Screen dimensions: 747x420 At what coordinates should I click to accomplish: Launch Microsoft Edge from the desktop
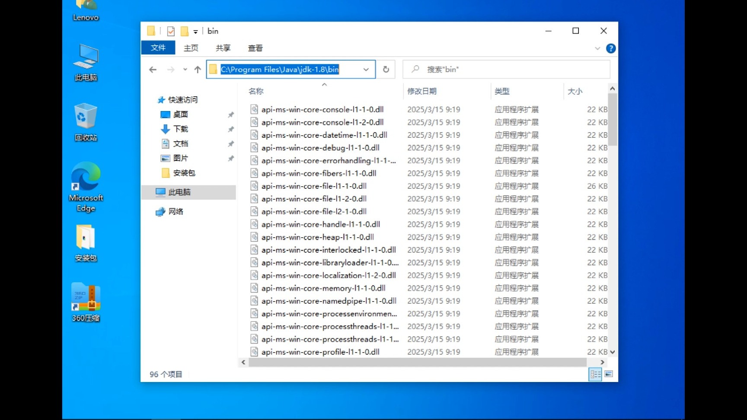[x=86, y=187]
